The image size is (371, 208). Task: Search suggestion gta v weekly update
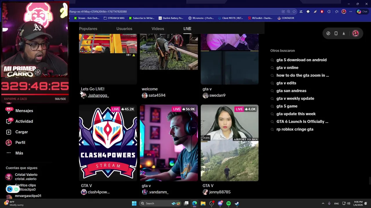(x=295, y=99)
